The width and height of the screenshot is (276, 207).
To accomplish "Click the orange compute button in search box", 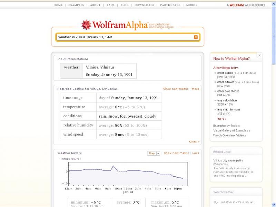I will coord(196,37).
